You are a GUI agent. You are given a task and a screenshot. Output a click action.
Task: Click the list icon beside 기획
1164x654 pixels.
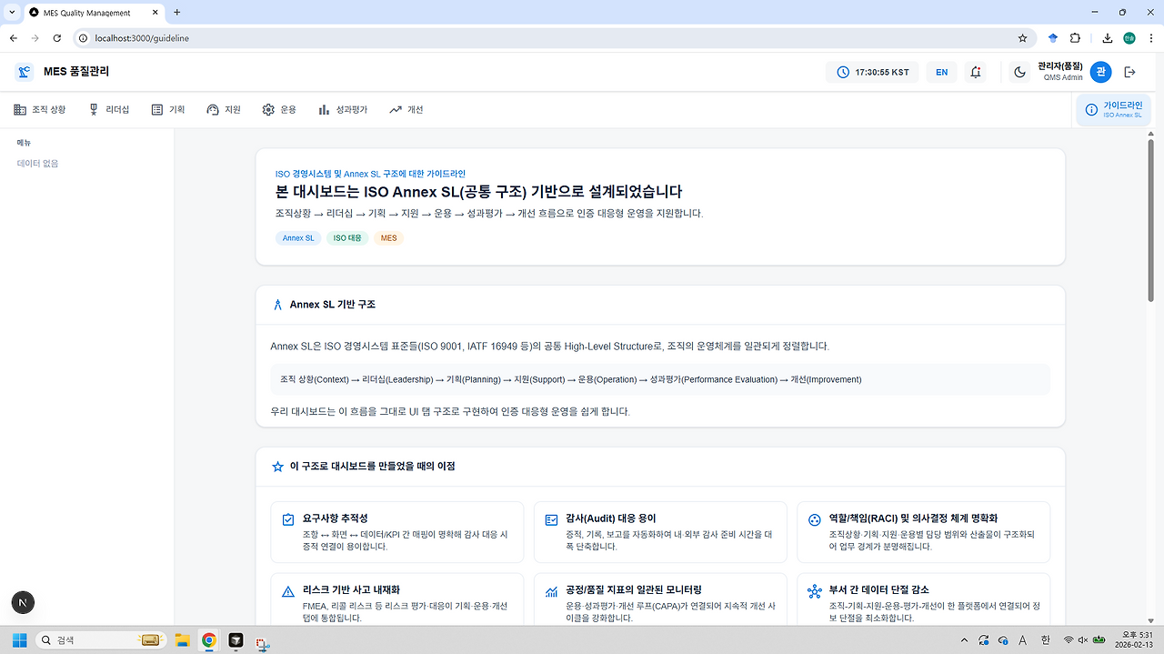point(157,109)
